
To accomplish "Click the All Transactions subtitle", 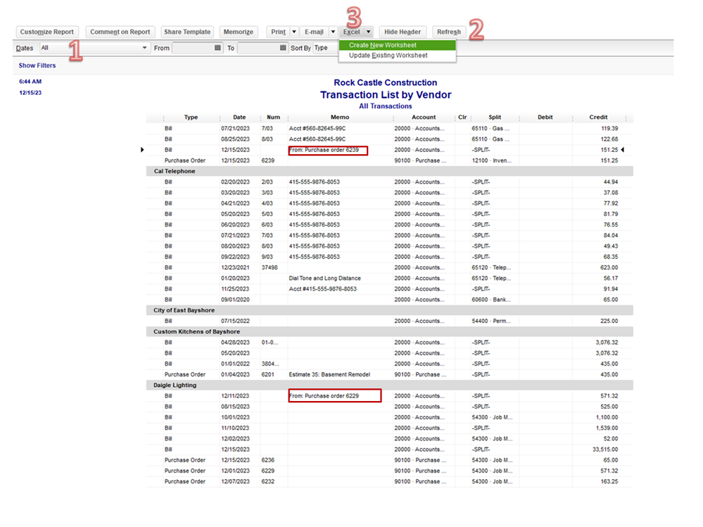I will coord(385,106).
